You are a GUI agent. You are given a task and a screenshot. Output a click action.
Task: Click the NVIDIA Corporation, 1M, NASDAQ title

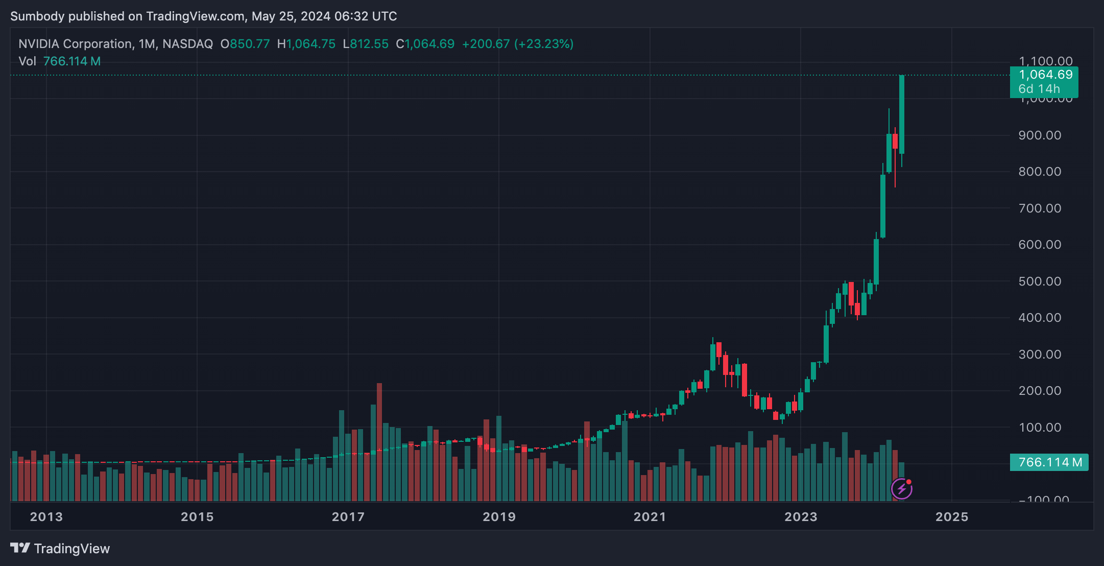pyautogui.click(x=115, y=44)
